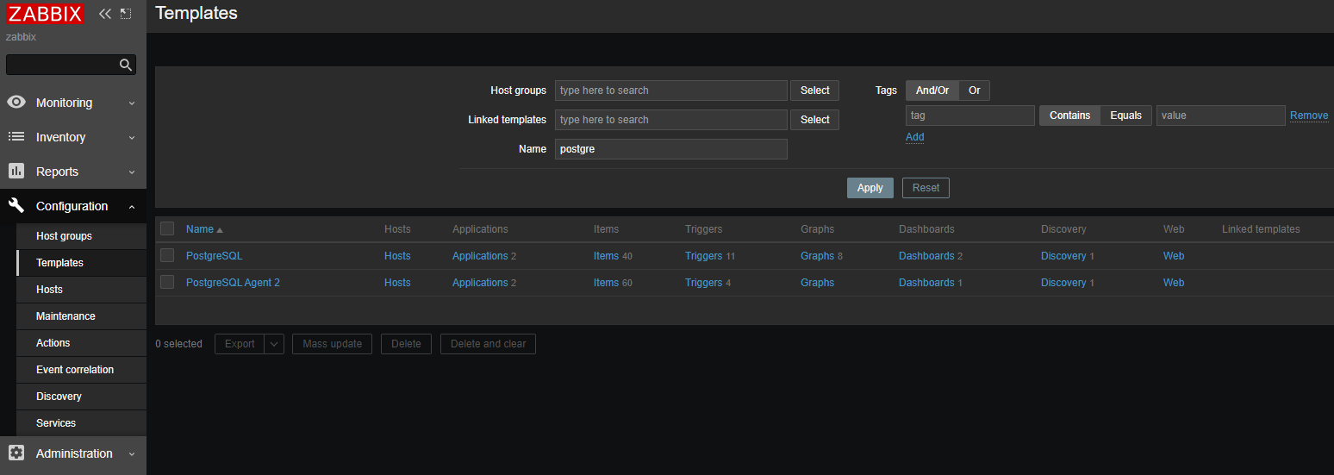Viewport: 1334px width, 475px height.
Task: Click the Zabbix logo
Action: (46, 14)
